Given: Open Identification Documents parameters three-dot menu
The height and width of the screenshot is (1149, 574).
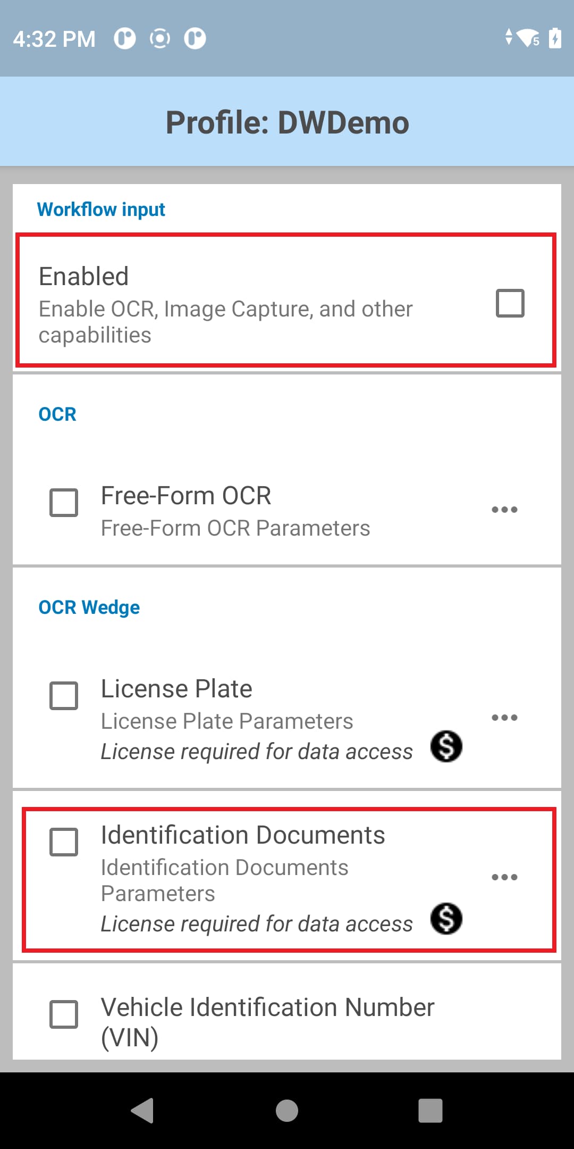Looking at the screenshot, I should [x=504, y=877].
